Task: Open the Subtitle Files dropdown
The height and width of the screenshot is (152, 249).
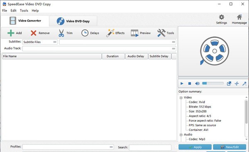Action: coord(40,42)
